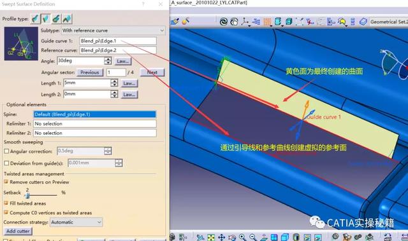Click the Next angular sector button
408x241 pixels.
tap(152, 72)
